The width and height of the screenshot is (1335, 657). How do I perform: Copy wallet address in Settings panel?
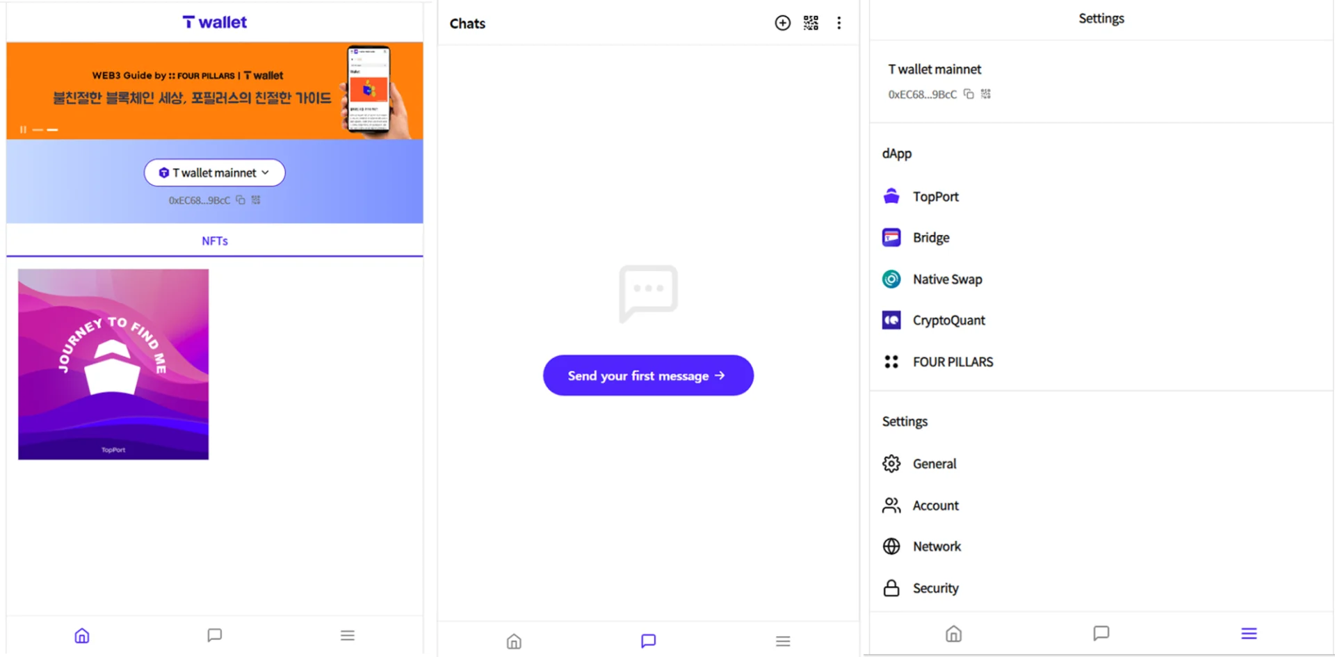(x=969, y=94)
